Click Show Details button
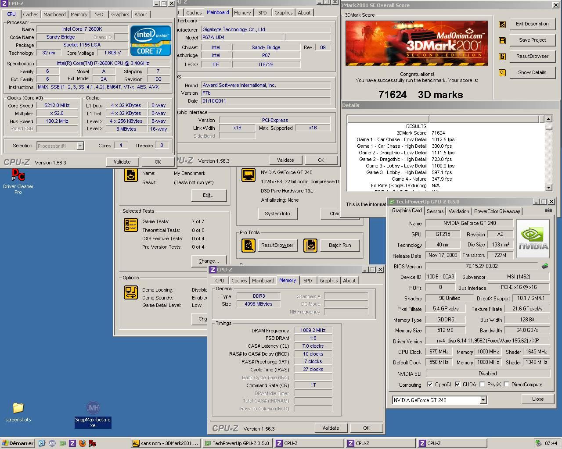 click(x=532, y=72)
